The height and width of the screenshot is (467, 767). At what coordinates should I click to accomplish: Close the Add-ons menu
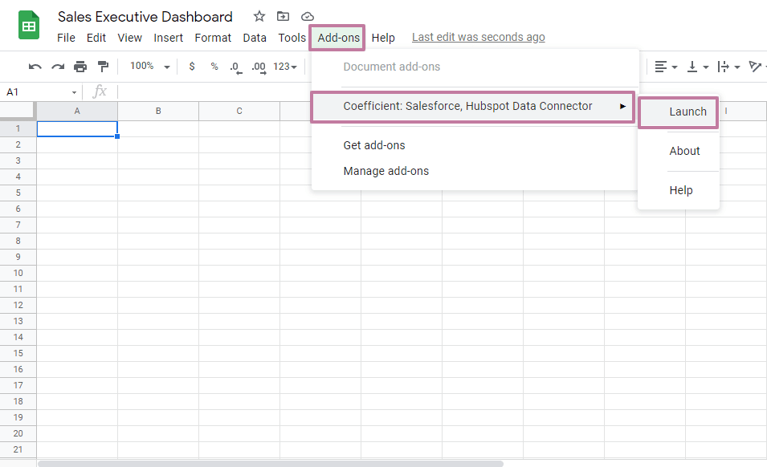tap(337, 38)
